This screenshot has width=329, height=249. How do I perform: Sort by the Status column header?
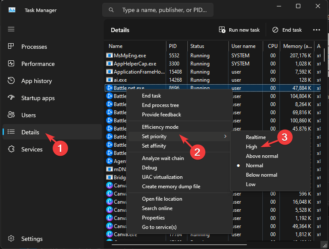[x=208, y=46]
